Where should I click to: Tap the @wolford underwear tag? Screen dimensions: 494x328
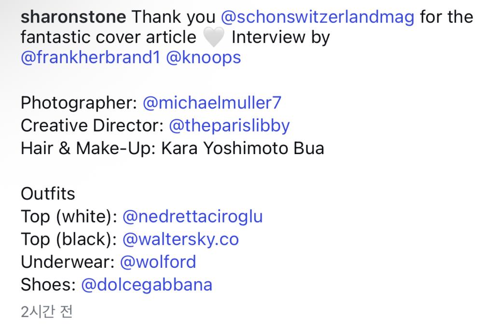pyautogui.click(x=158, y=262)
